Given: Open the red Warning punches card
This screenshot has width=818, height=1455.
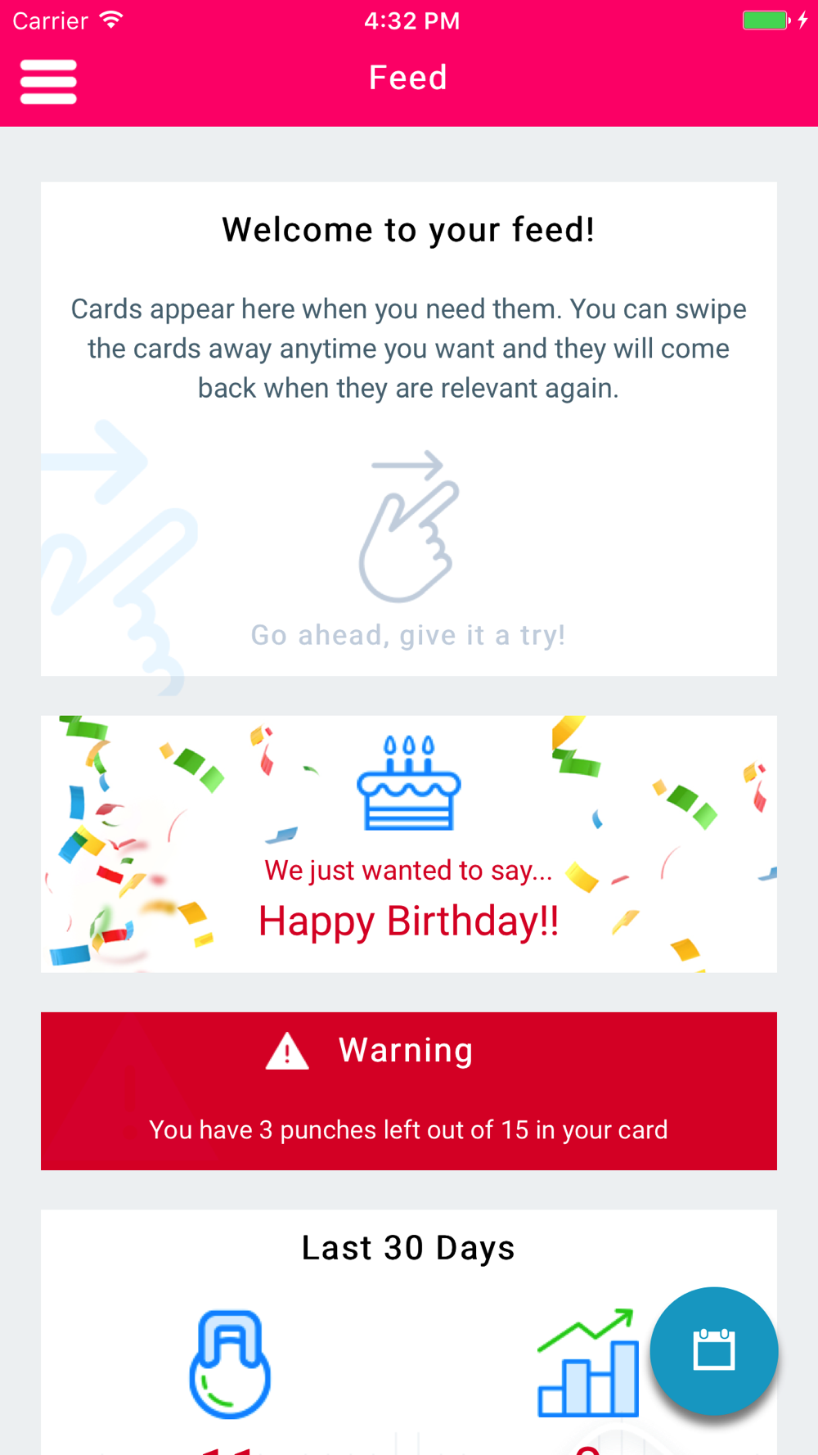Looking at the screenshot, I should pyautogui.click(x=409, y=1091).
